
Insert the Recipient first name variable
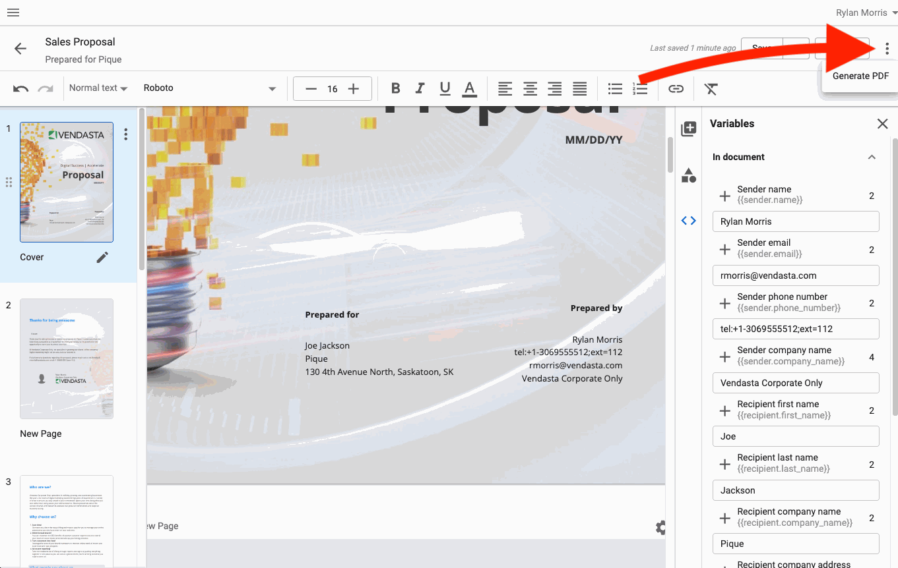coord(724,411)
